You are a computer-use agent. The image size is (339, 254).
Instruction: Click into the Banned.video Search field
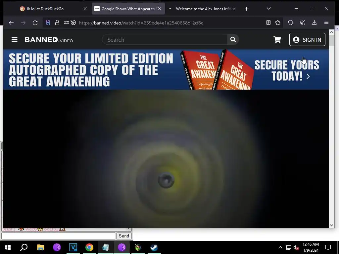165,40
